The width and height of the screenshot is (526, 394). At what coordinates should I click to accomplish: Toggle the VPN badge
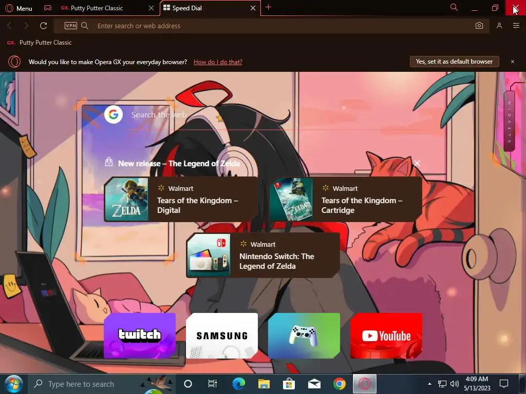pyautogui.click(x=71, y=26)
